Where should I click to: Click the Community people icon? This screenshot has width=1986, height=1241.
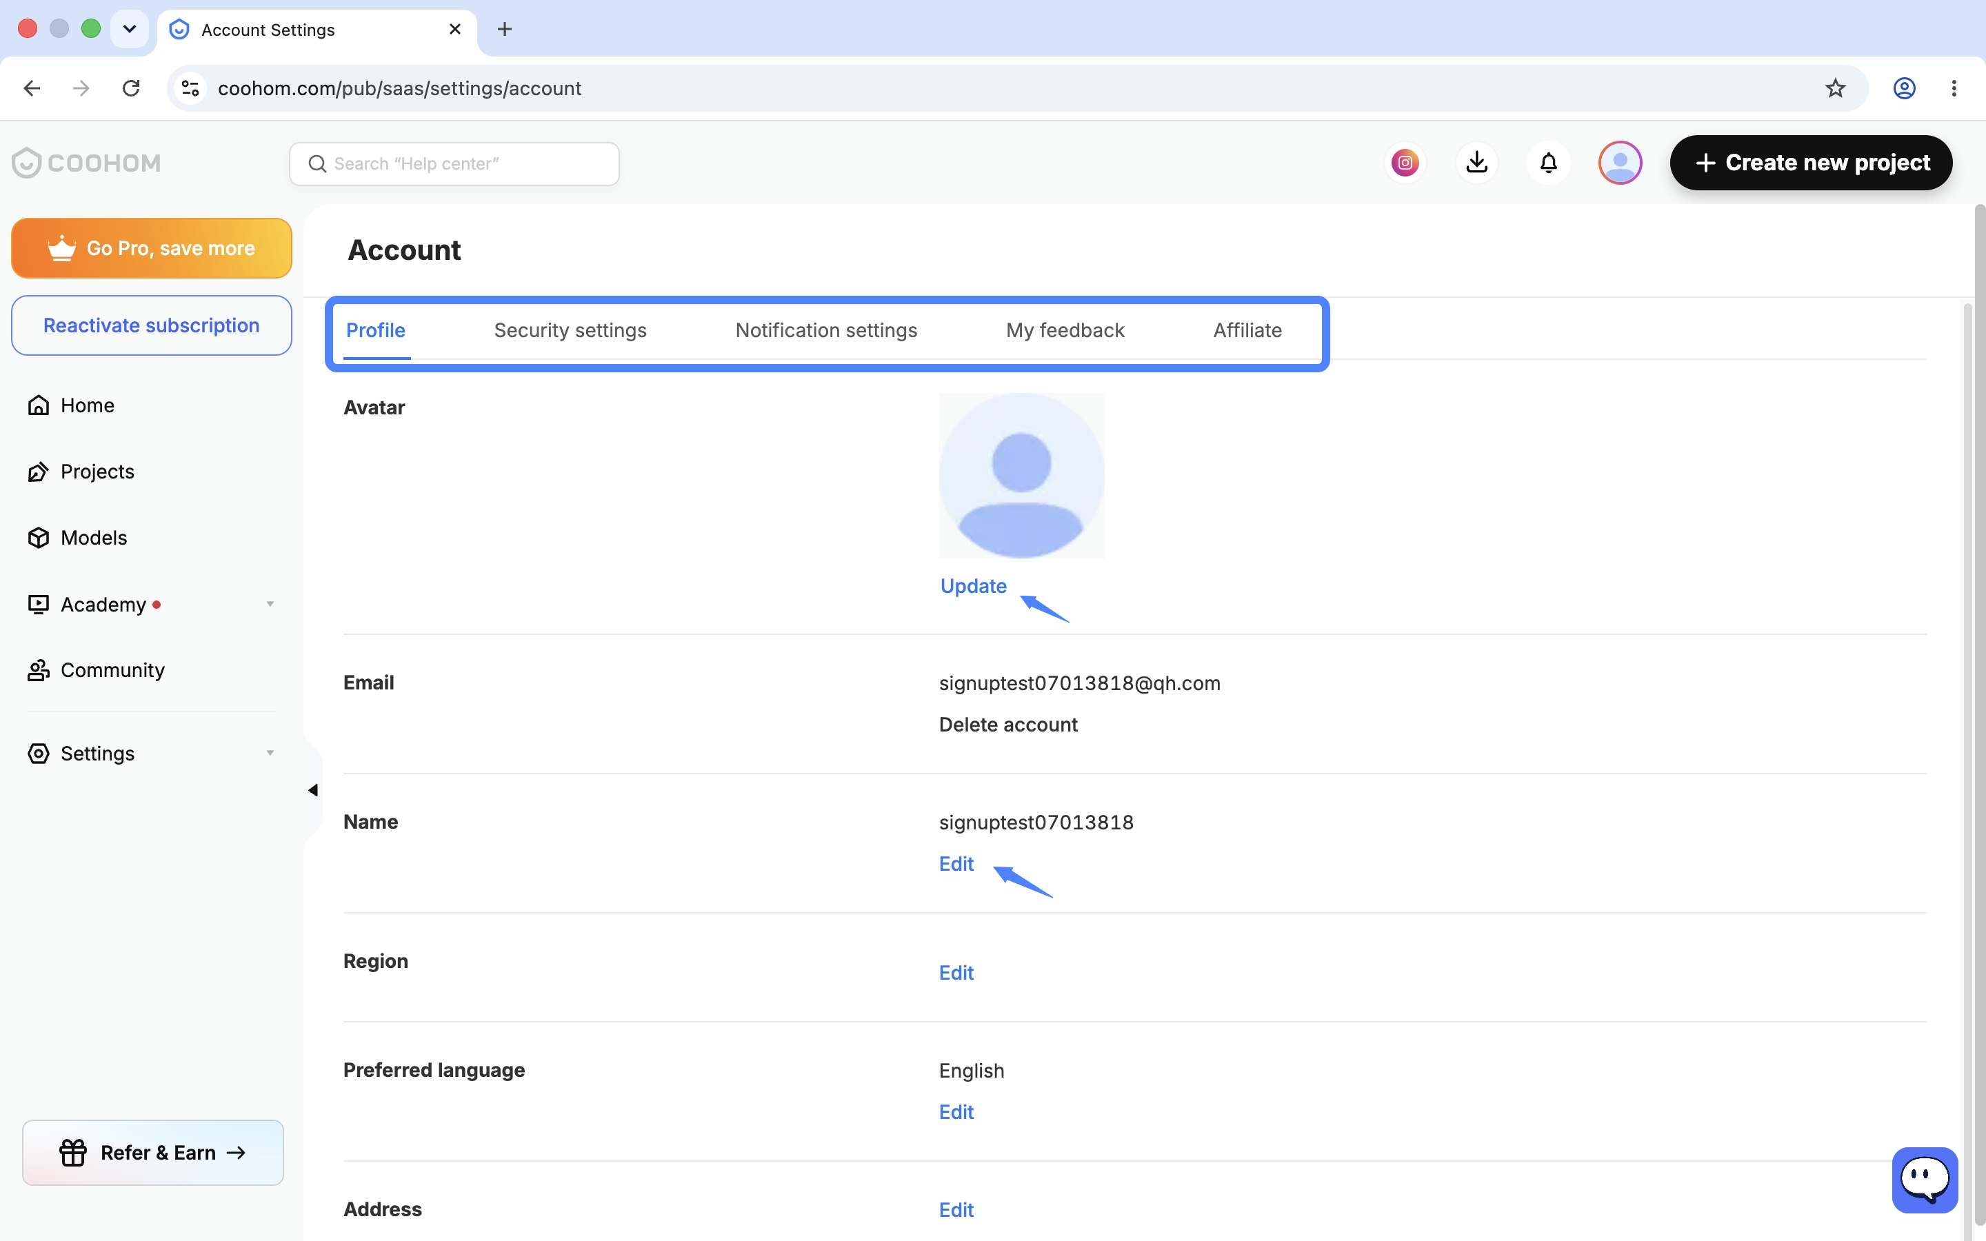click(x=38, y=671)
